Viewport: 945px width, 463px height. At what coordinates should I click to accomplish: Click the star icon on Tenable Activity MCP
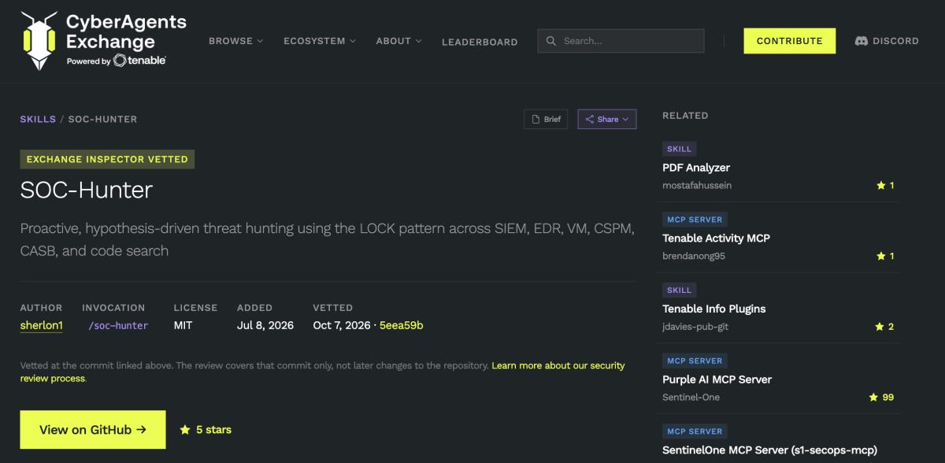pos(880,256)
